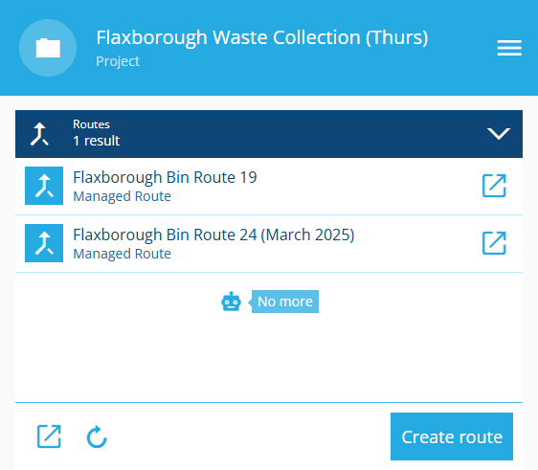Click the Route 19 merge-arrow icon
The width and height of the screenshot is (538, 470).
point(44,186)
